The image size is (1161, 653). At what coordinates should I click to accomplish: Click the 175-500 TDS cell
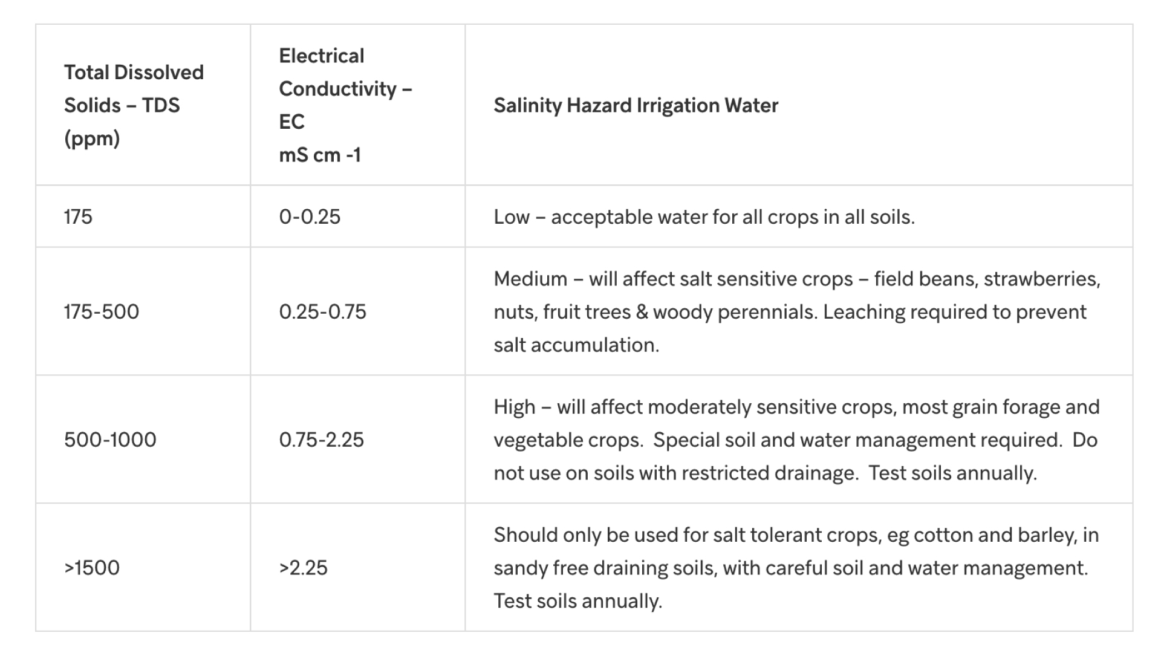[x=143, y=311]
